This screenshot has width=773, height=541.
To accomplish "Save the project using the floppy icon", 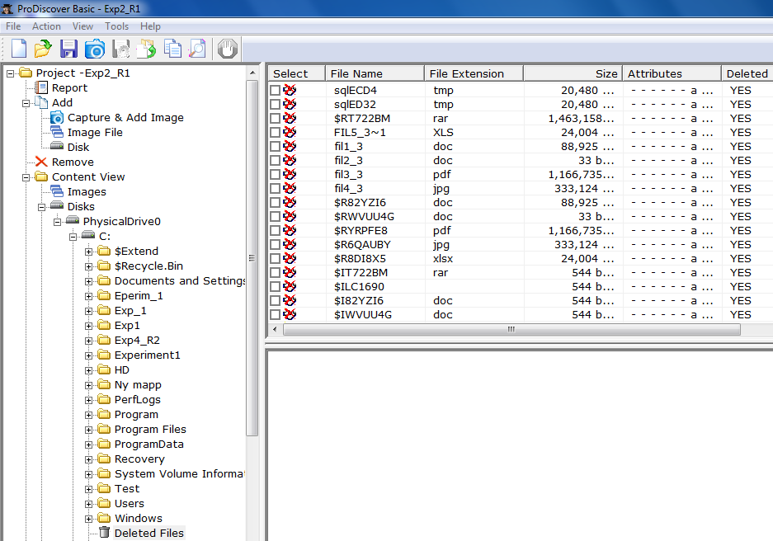I will click(68, 49).
